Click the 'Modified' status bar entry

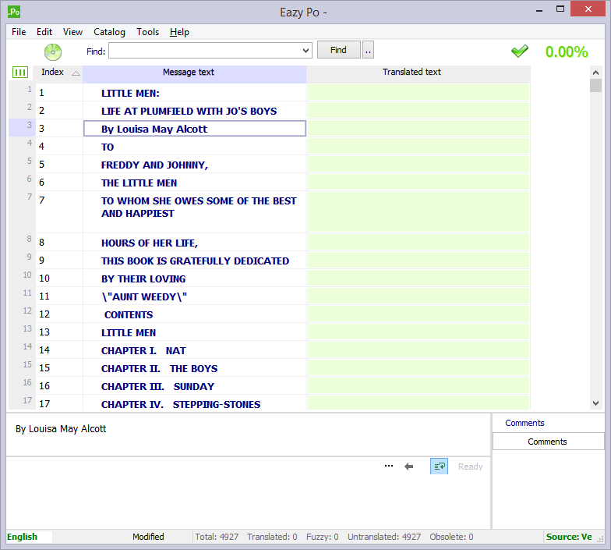click(x=148, y=537)
